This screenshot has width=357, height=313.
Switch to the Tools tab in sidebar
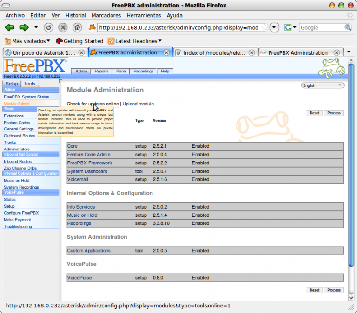coord(29,84)
